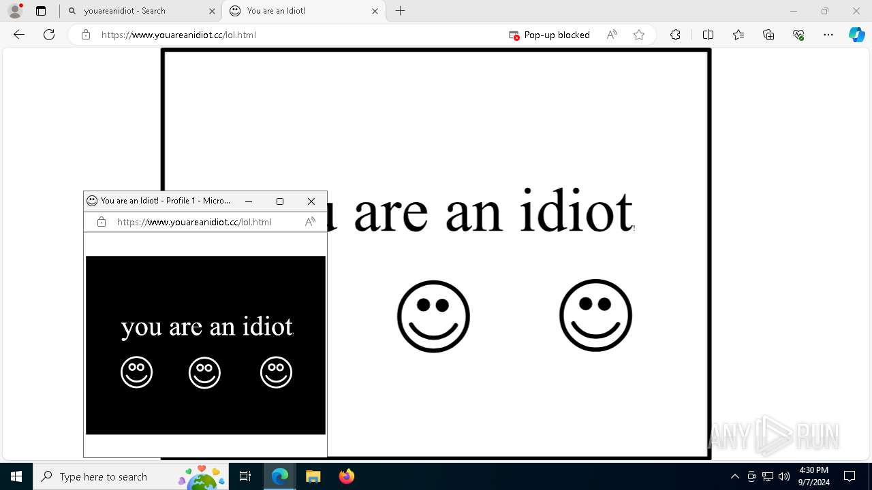Screen dimensions: 872x490
Task: Click large black 'are an idiot' text
Action: 493,211
